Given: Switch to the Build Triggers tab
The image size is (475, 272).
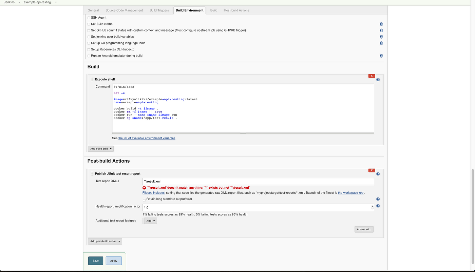Looking at the screenshot, I should pyautogui.click(x=159, y=11).
